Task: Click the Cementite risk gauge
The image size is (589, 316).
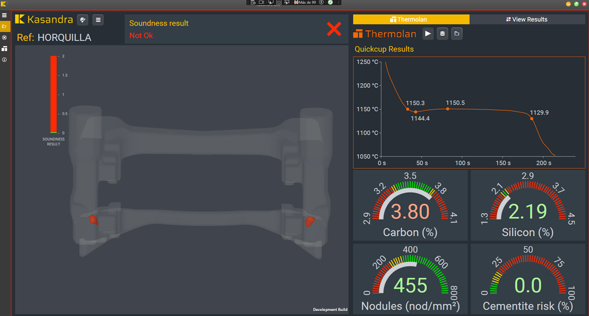Action: pyautogui.click(x=528, y=279)
